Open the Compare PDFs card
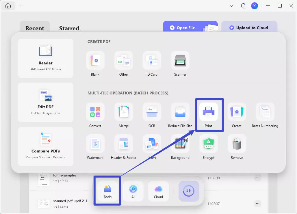This screenshot has height=214, width=297. (46, 146)
